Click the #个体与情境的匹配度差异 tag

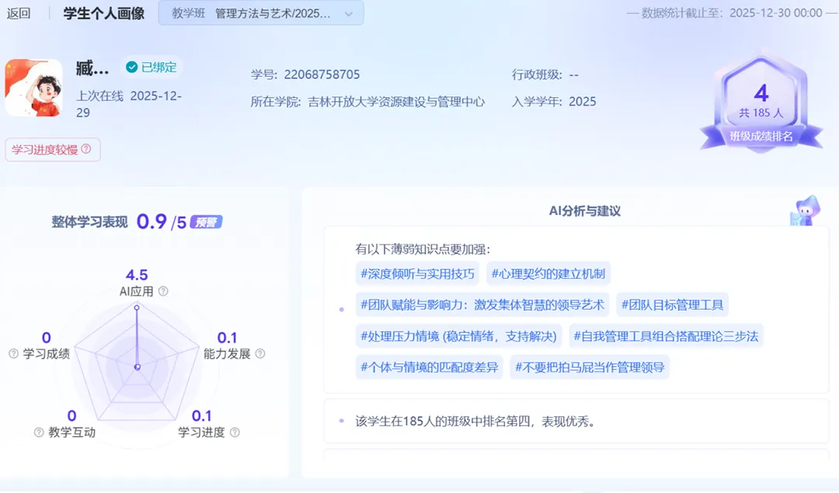pyautogui.click(x=429, y=367)
